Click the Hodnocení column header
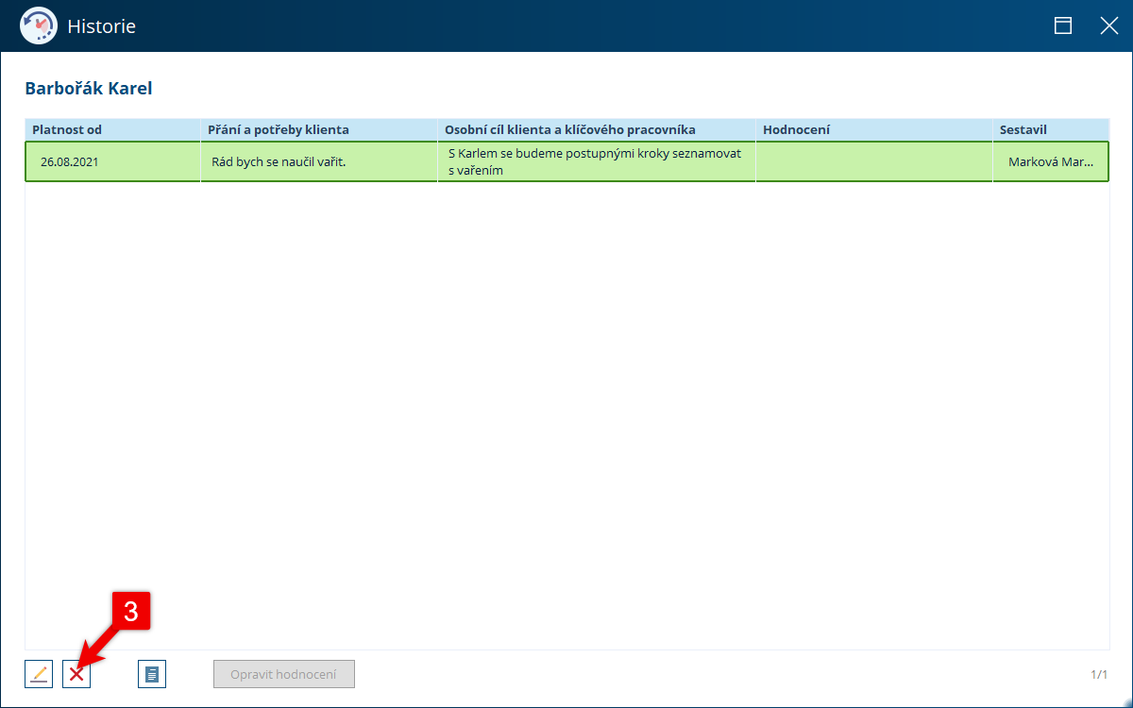The width and height of the screenshot is (1133, 708). coord(874,129)
